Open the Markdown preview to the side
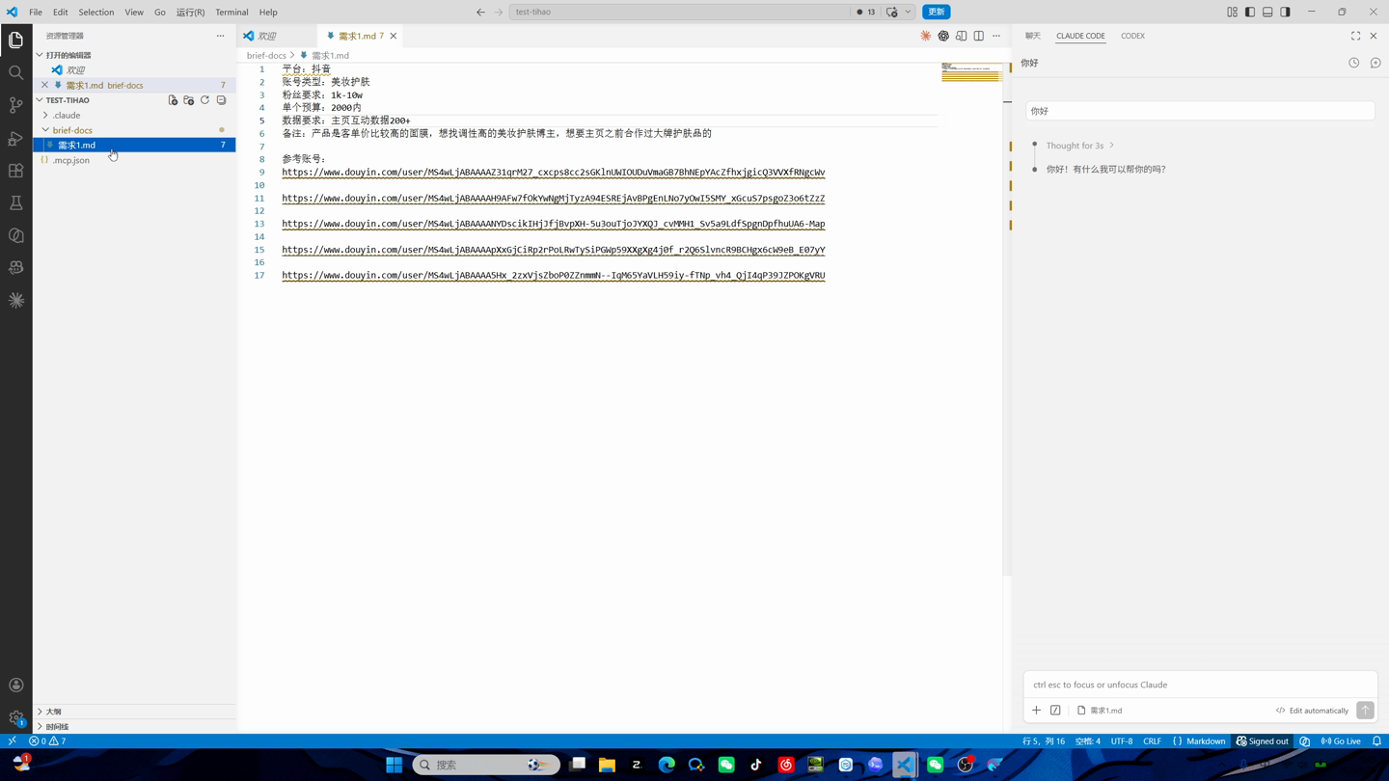The image size is (1389, 781). 961,36
